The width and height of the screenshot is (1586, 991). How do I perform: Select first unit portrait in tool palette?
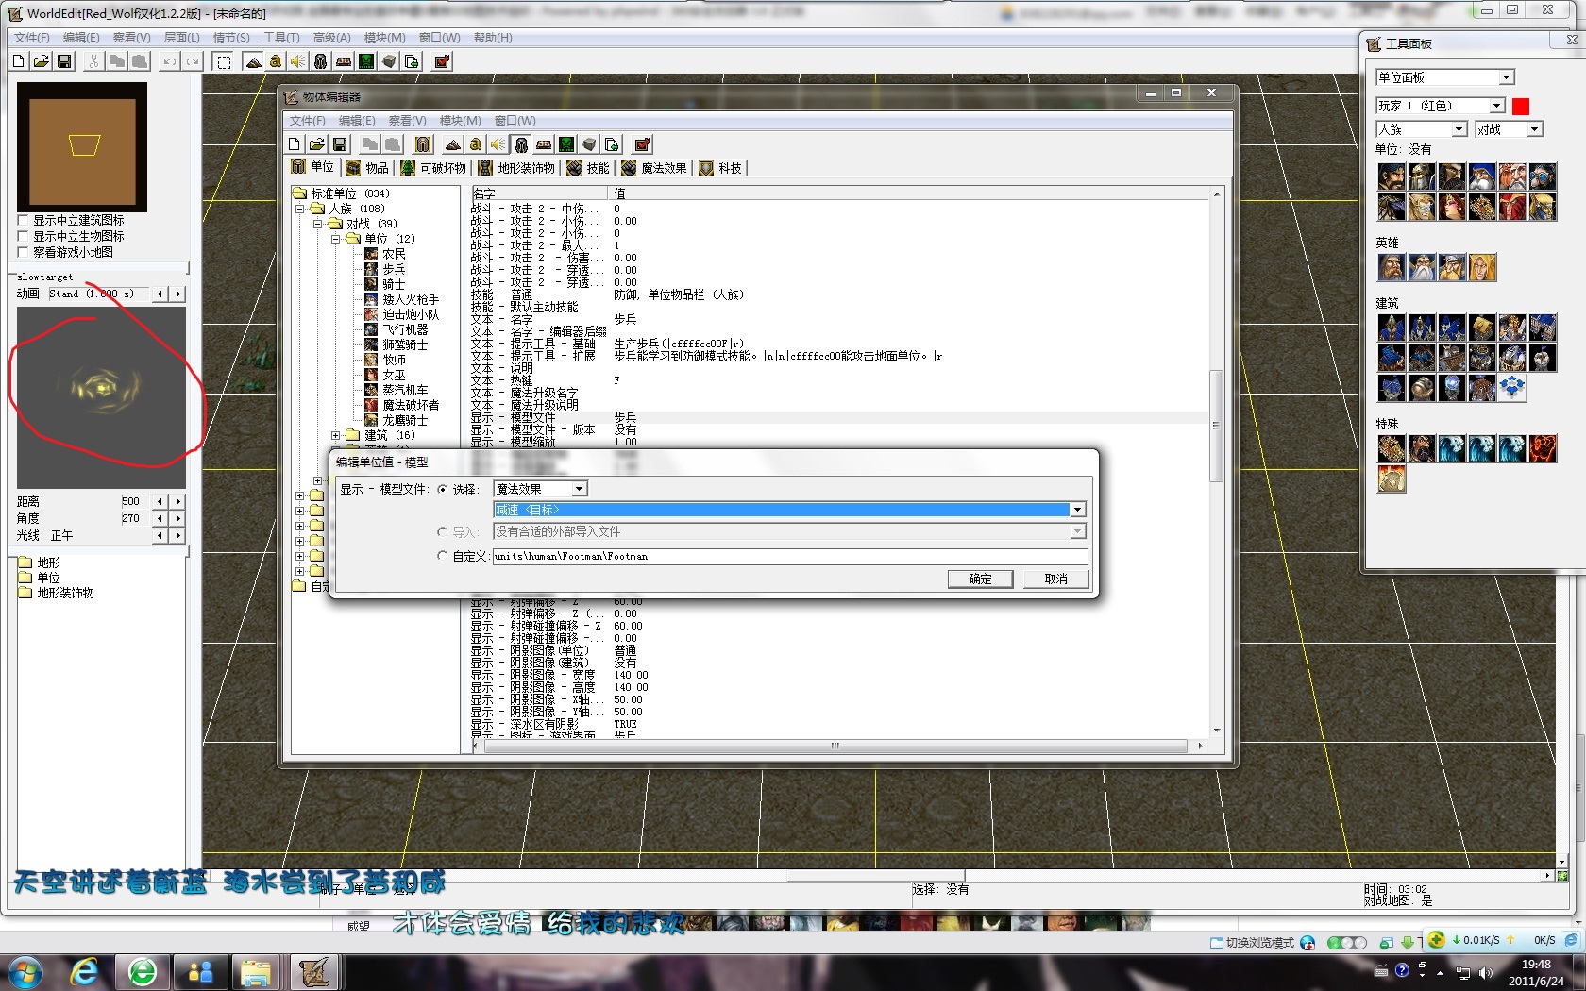click(x=1392, y=176)
